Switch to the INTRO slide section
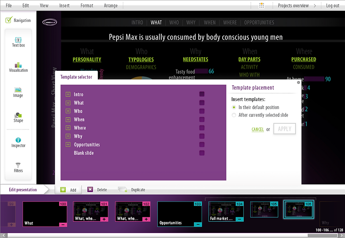The width and height of the screenshot is (345, 238). [x=137, y=23]
